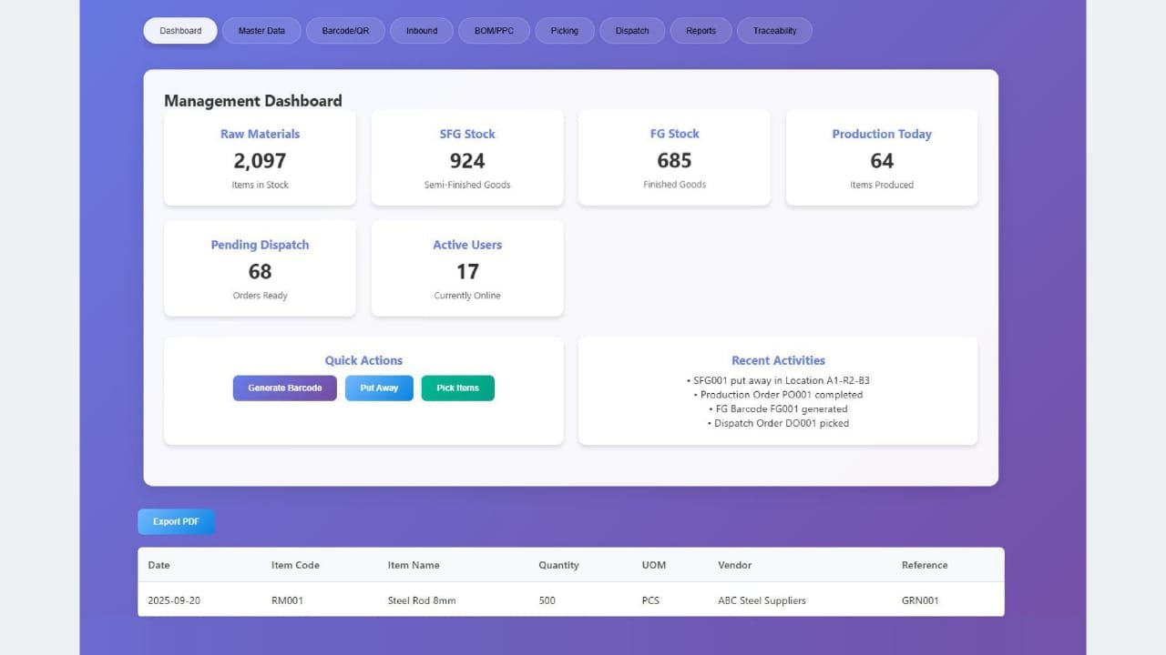Select the Production Today stat card
1166x655 pixels.
tap(882, 158)
